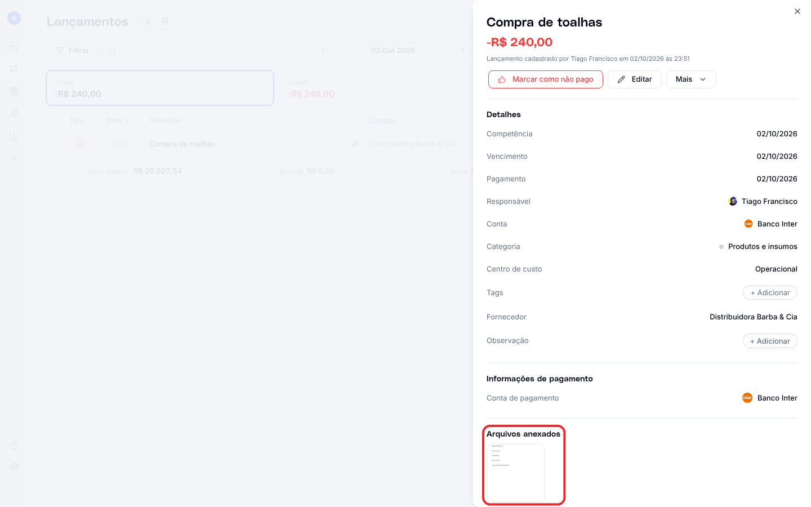This screenshot has height=507, width=811.
Task: Click Distribuidora Barba & Cia in Contato column
Action: pos(412,144)
